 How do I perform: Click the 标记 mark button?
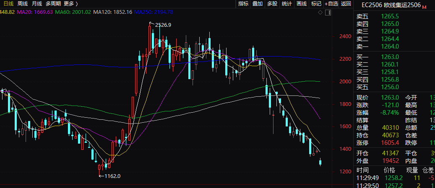pos(316,4)
